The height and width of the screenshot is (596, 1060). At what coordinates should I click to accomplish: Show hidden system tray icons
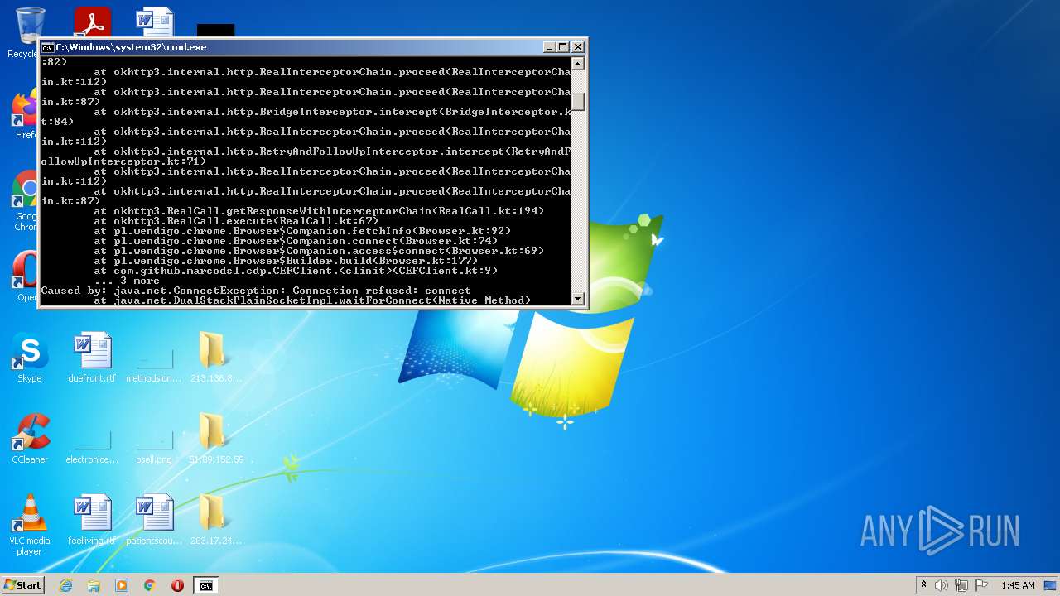pyautogui.click(x=923, y=585)
